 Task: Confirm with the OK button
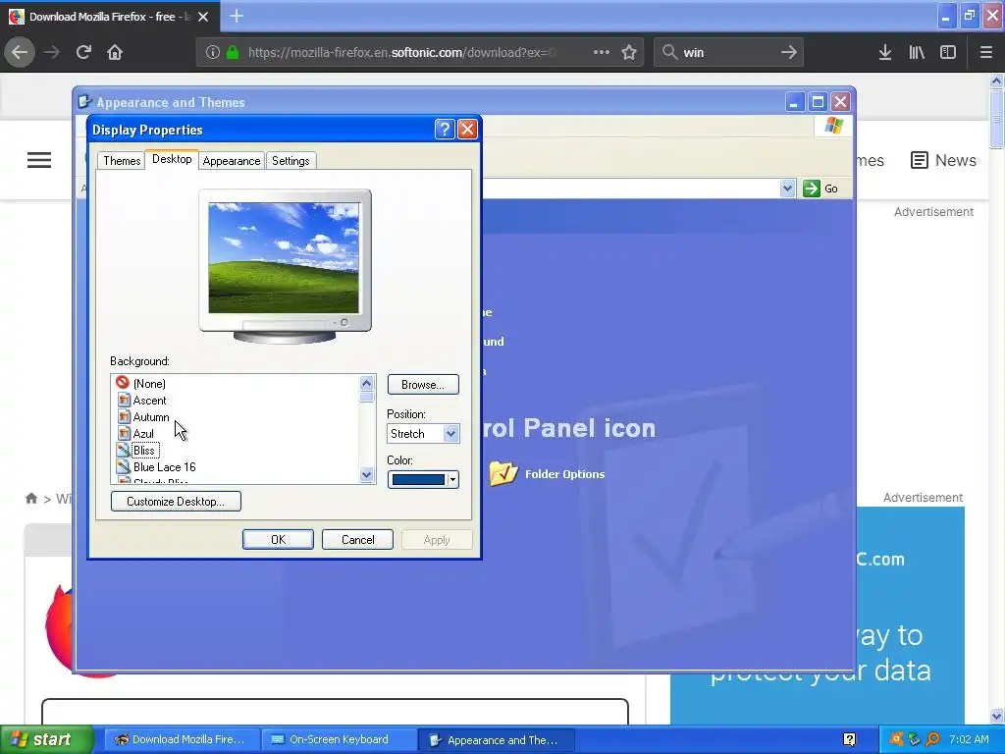pyautogui.click(x=278, y=540)
